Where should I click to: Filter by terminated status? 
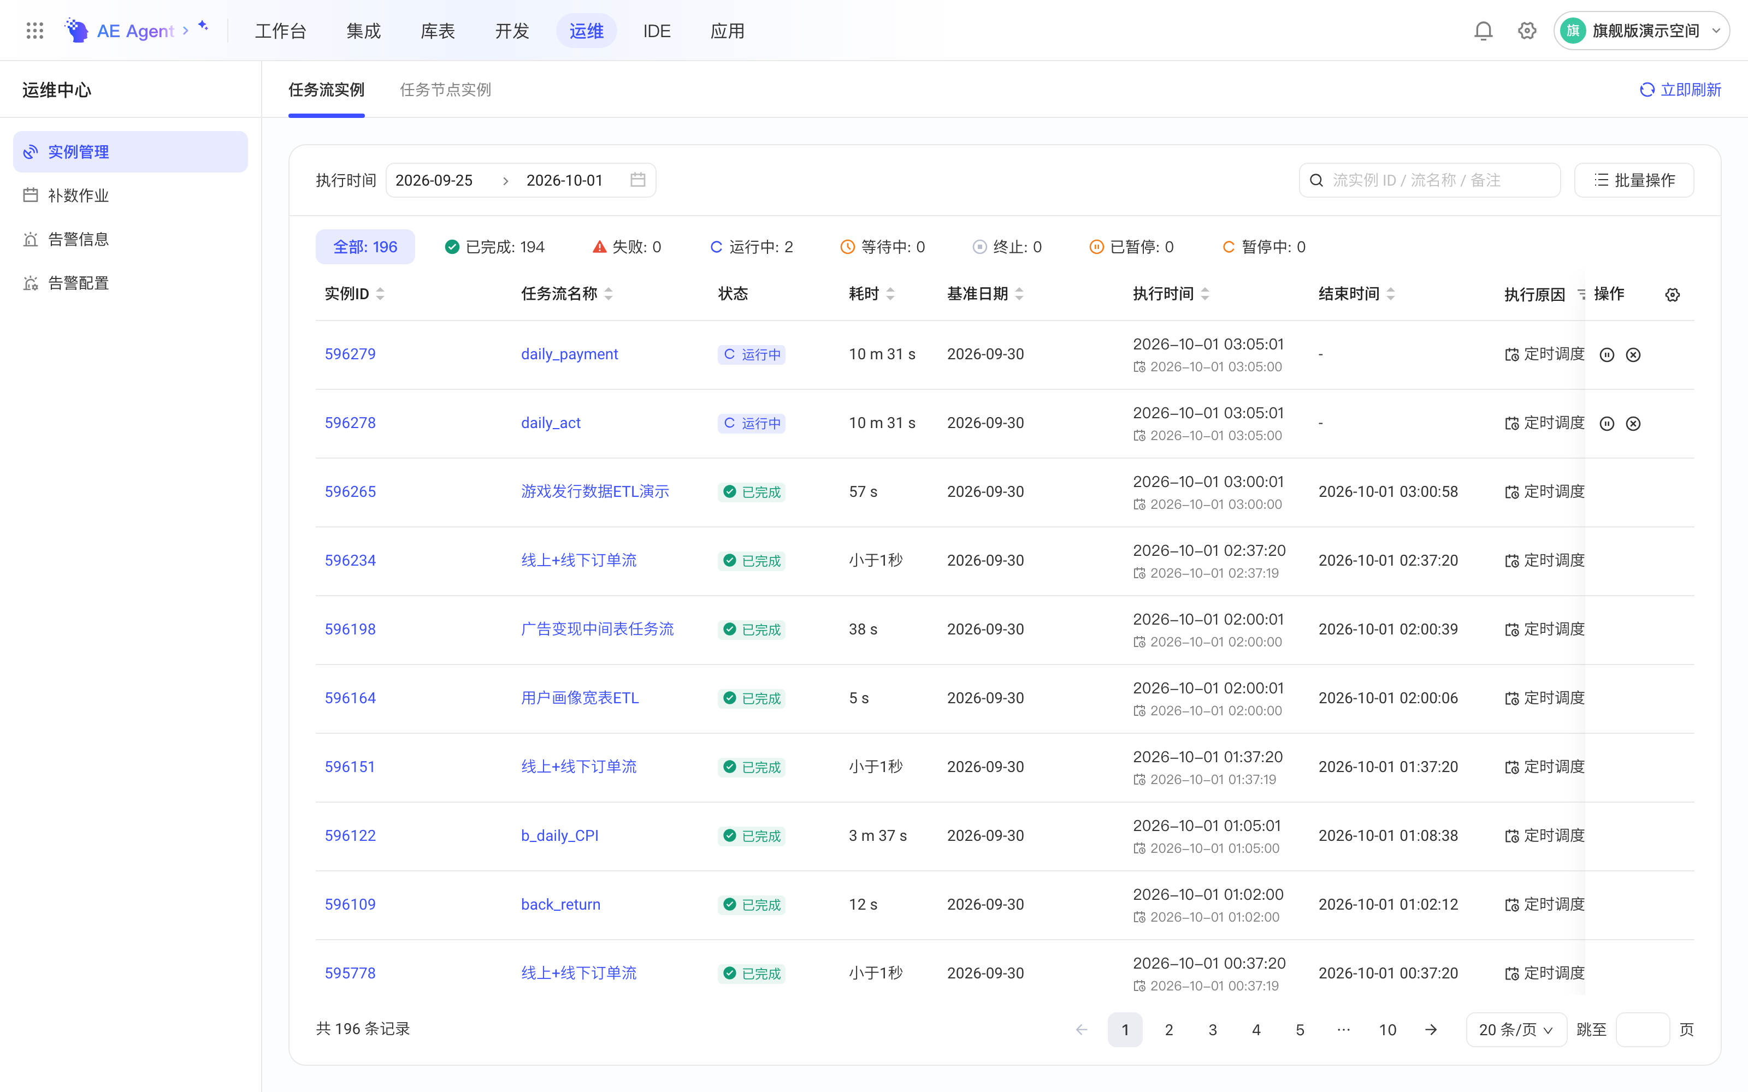click(1007, 247)
